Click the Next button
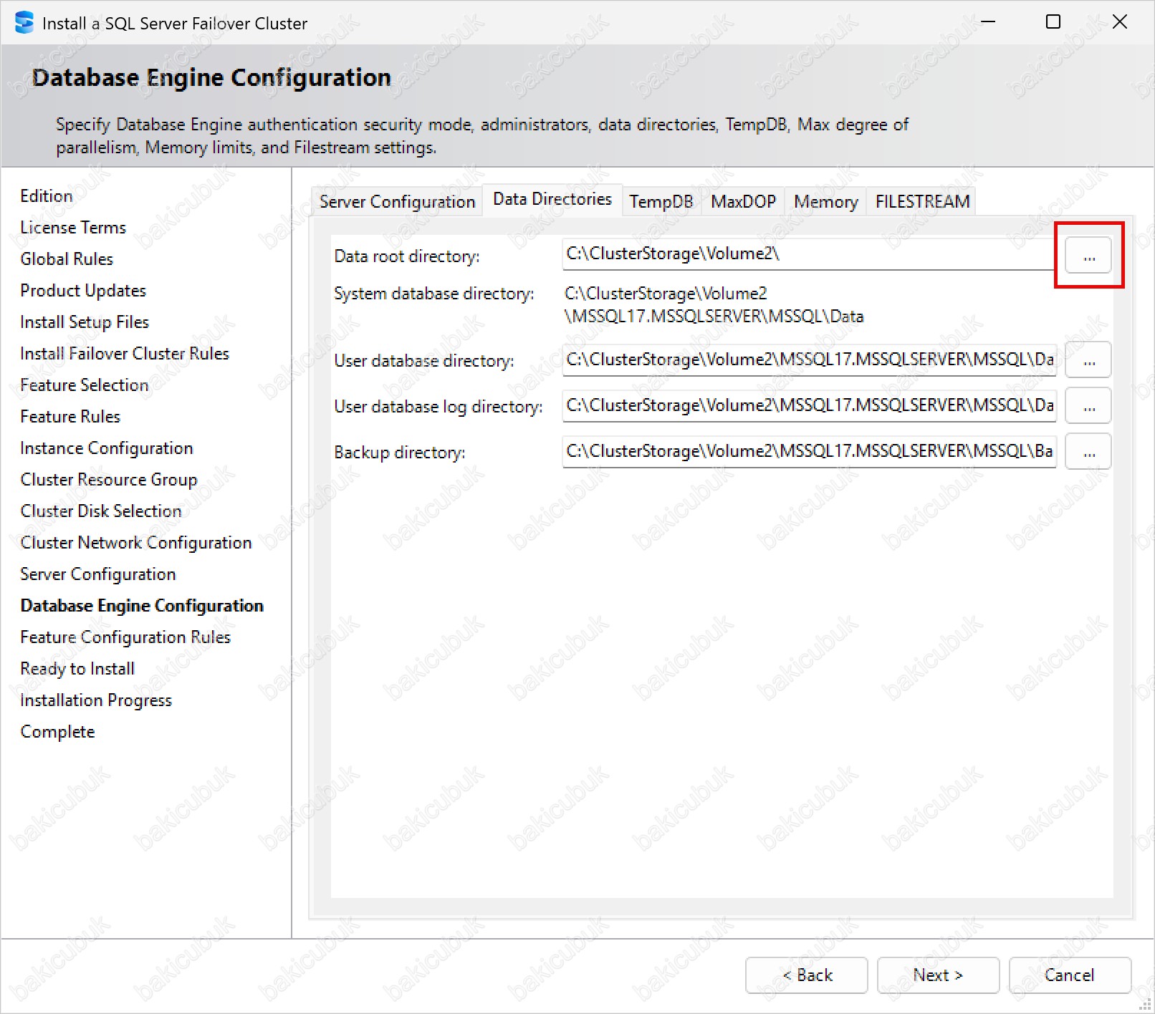The height and width of the screenshot is (1014, 1155). [938, 975]
